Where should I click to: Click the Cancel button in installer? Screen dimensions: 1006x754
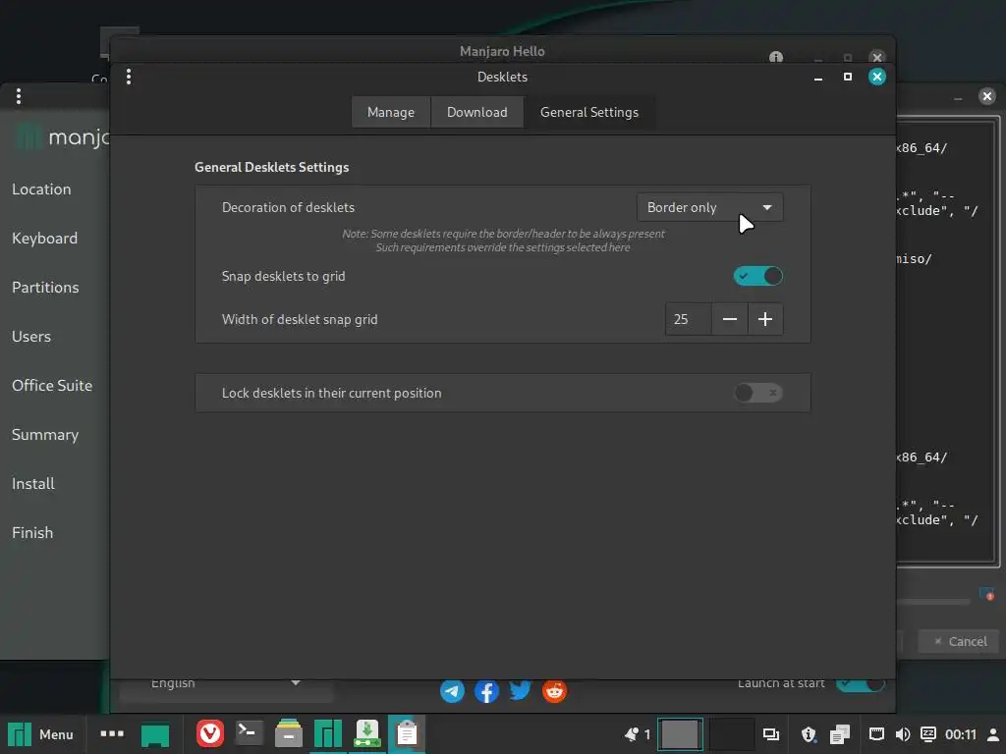959,641
